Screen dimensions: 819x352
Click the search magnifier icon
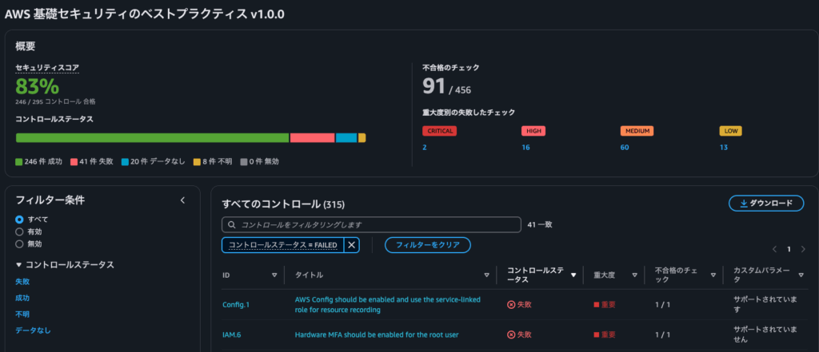tap(232, 225)
